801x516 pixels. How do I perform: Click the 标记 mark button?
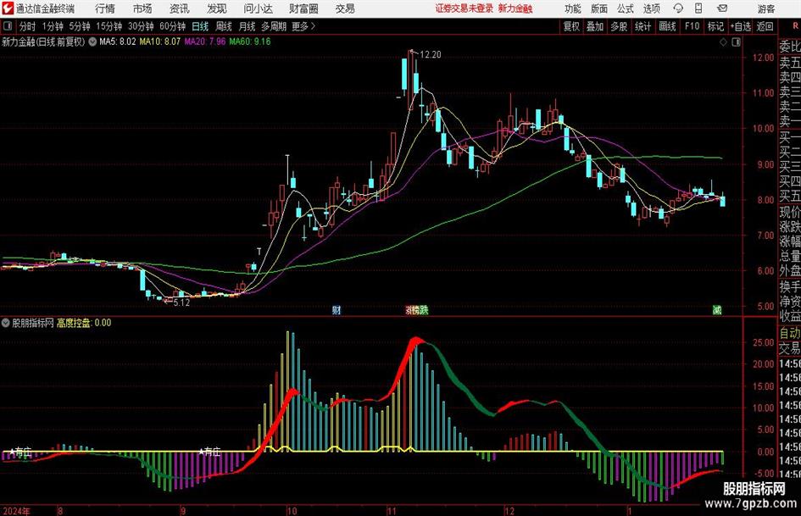click(715, 26)
